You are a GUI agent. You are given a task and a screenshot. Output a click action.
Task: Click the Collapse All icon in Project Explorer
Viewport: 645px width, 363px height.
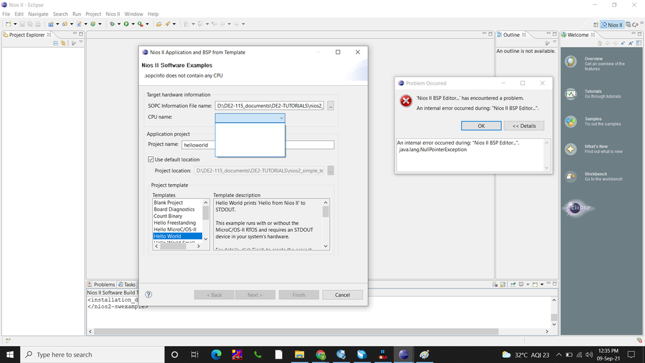tap(56, 43)
